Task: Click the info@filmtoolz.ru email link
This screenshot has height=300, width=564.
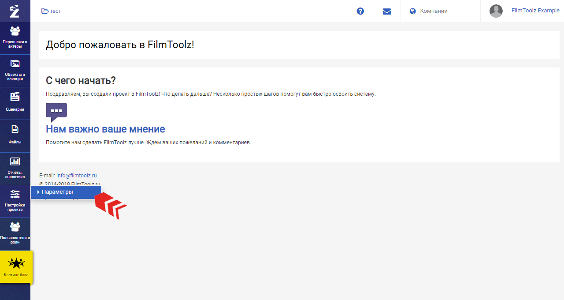Action: pos(77,176)
